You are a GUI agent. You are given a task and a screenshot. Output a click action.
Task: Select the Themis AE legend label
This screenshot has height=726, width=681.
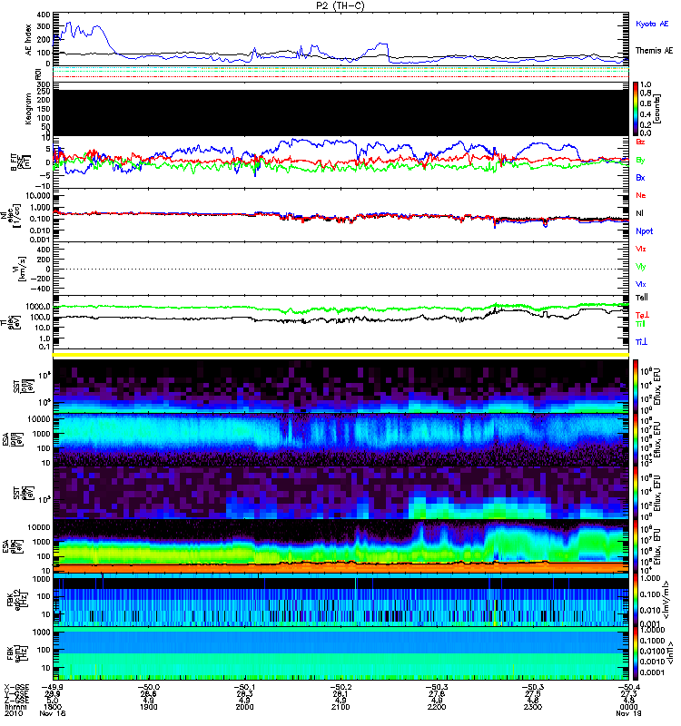654,51
